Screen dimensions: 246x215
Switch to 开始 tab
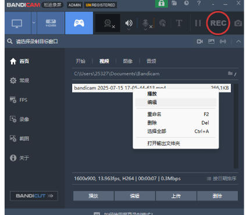pyautogui.click(x=80, y=61)
